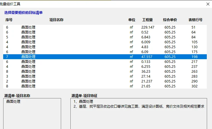Screen dimensions: 212x129
Task: Click the 选择需要组价的目标清单 heading
Action: pos(23,13)
